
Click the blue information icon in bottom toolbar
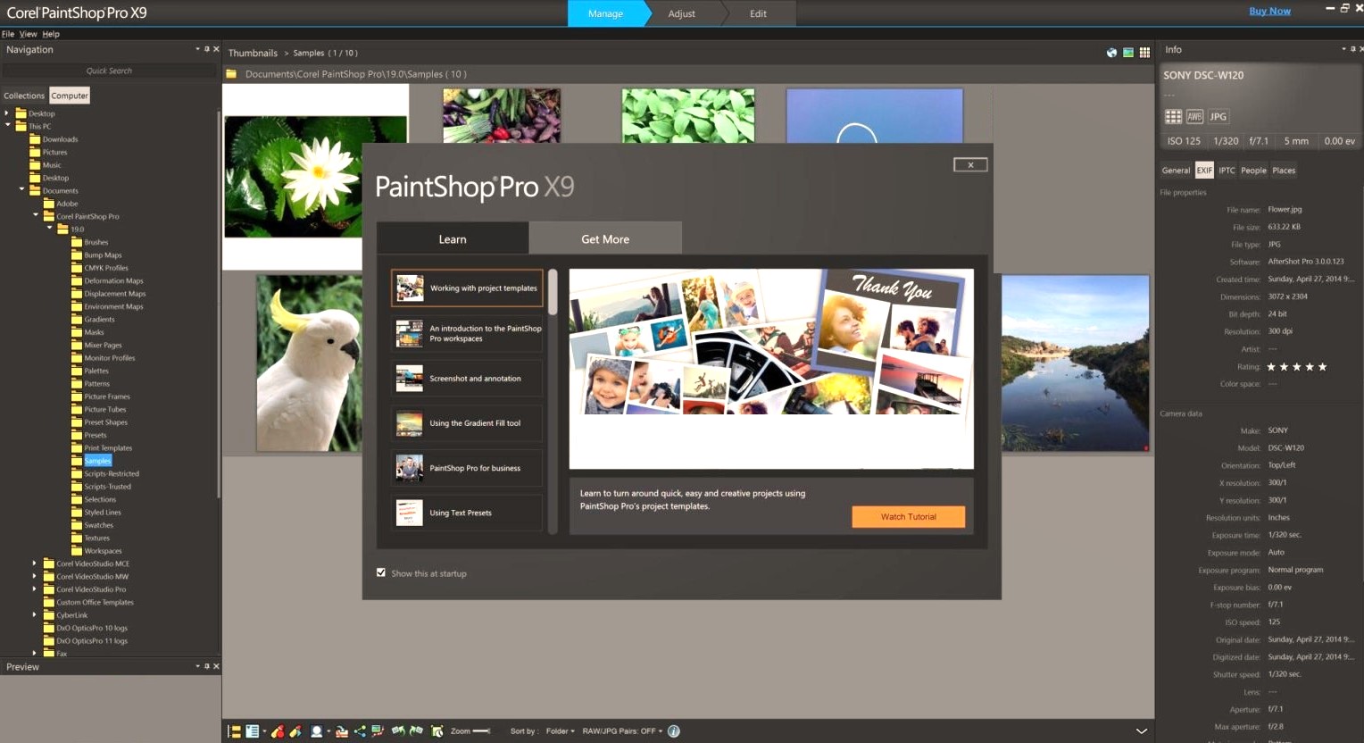(674, 731)
